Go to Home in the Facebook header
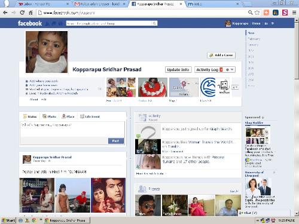The image size is (299, 224). [x=256, y=23]
